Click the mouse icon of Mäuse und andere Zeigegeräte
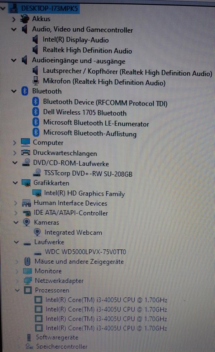Viewport: 215px width, 352px height. click(x=27, y=261)
